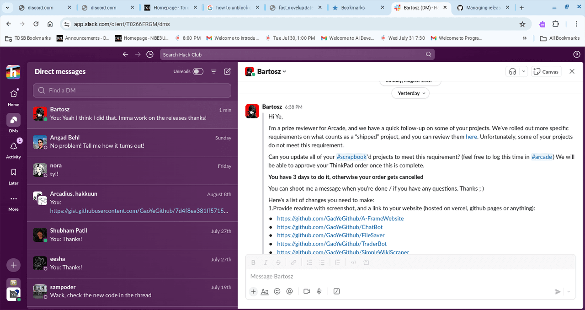Viewport: 585px width, 310px height.
Task: Click the Message Bartosz input field
Action: point(402,276)
